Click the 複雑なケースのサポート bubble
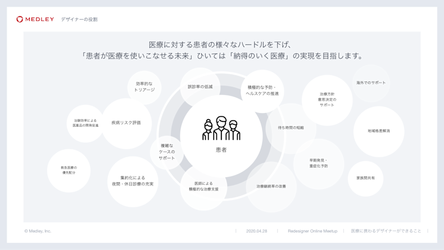Image resolution: width=444 pixels, height=250 pixels. [x=167, y=152]
